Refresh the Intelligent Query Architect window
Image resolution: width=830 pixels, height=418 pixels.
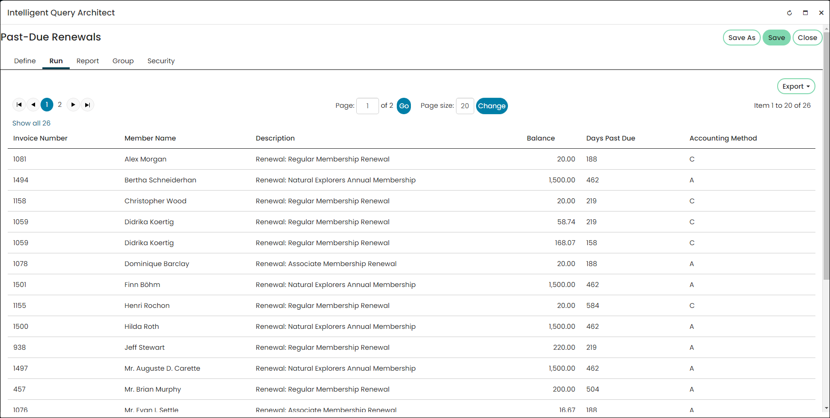pyautogui.click(x=789, y=13)
